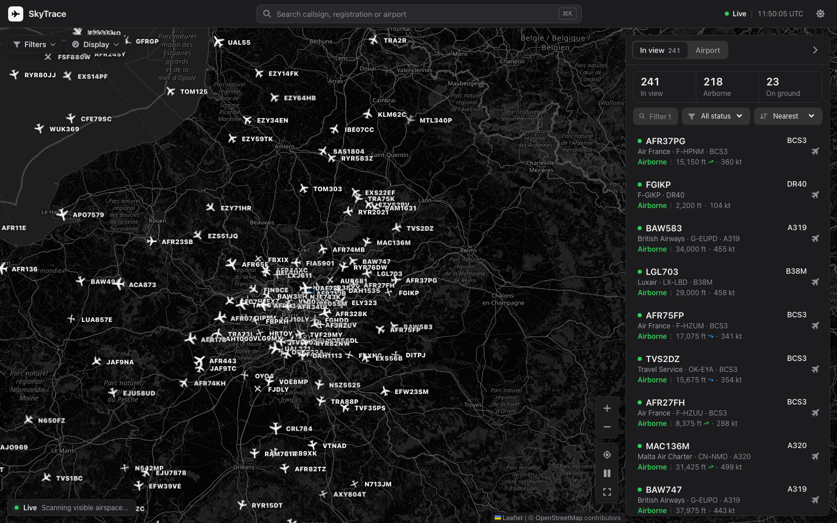The width and height of the screenshot is (837, 523).
Task: Track the MAC136M flight with its plane icon
Action: point(815,457)
